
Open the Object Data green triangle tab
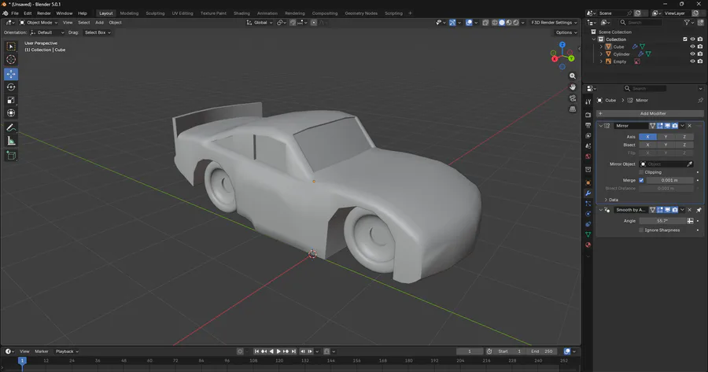pos(588,234)
